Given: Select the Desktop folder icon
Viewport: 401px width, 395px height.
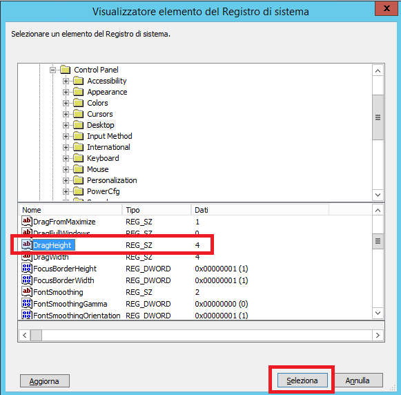Looking at the screenshot, I should pos(78,125).
